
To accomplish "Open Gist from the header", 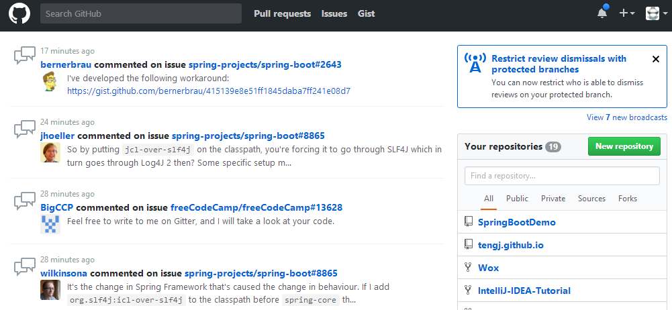I will 367,13.
